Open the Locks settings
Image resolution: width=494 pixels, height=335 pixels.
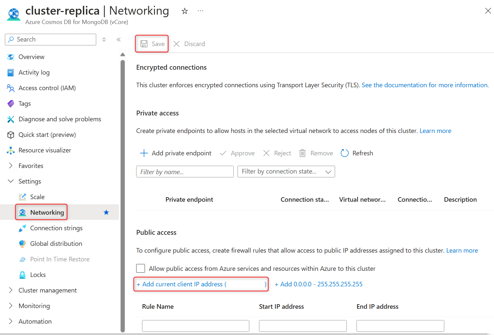tap(38, 274)
